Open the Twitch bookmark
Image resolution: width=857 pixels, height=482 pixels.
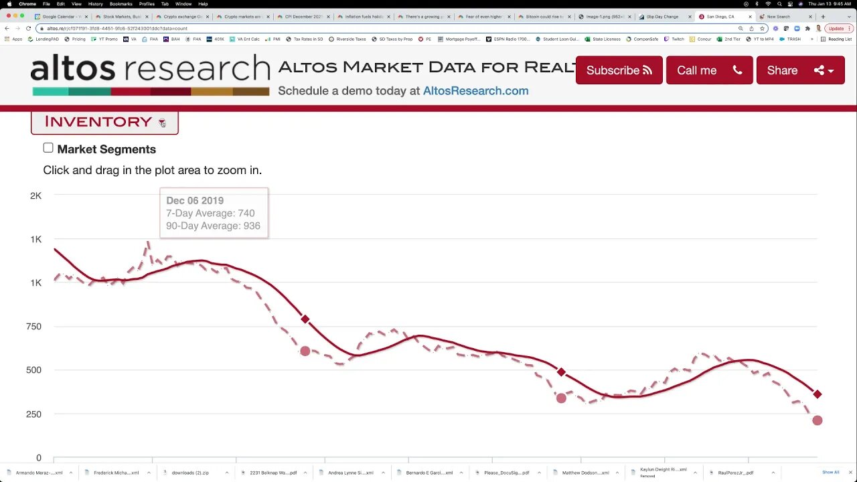pos(674,39)
